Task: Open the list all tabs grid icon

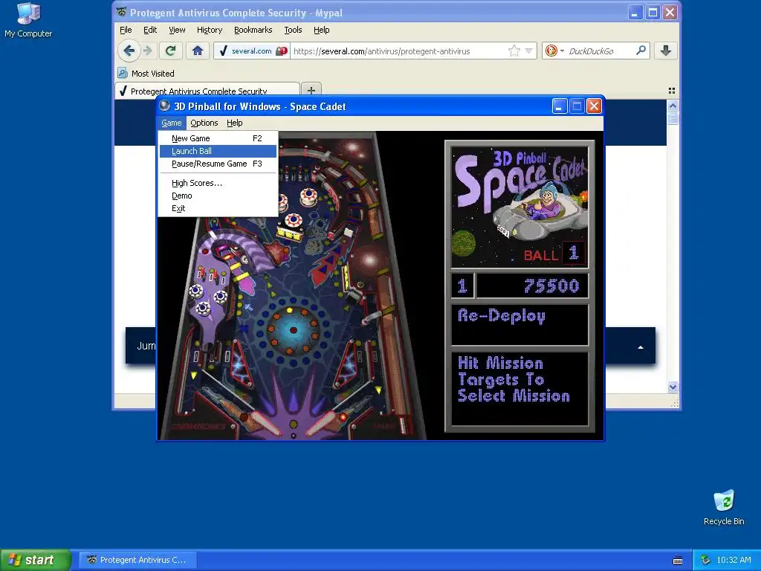Action: click(x=672, y=91)
